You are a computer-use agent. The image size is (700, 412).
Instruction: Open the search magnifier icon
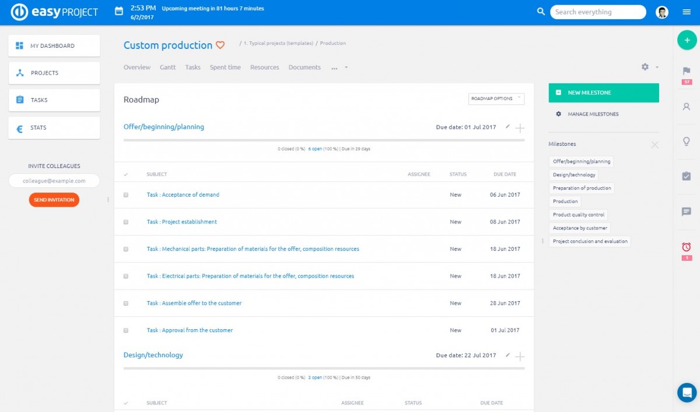tap(541, 11)
